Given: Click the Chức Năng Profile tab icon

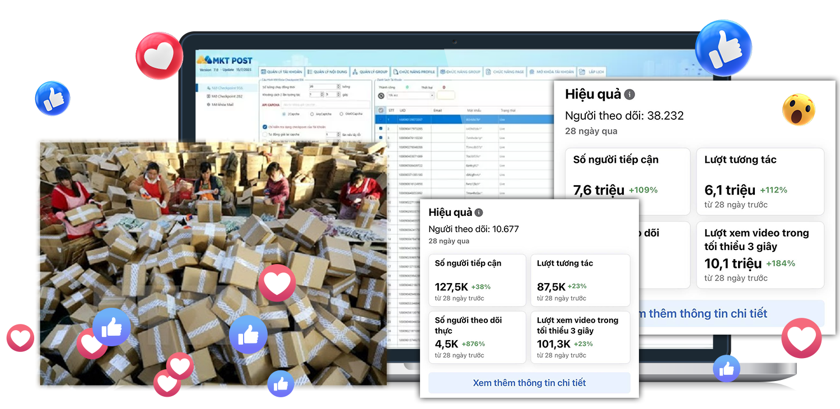Looking at the screenshot, I should pyautogui.click(x=395, y=72).
